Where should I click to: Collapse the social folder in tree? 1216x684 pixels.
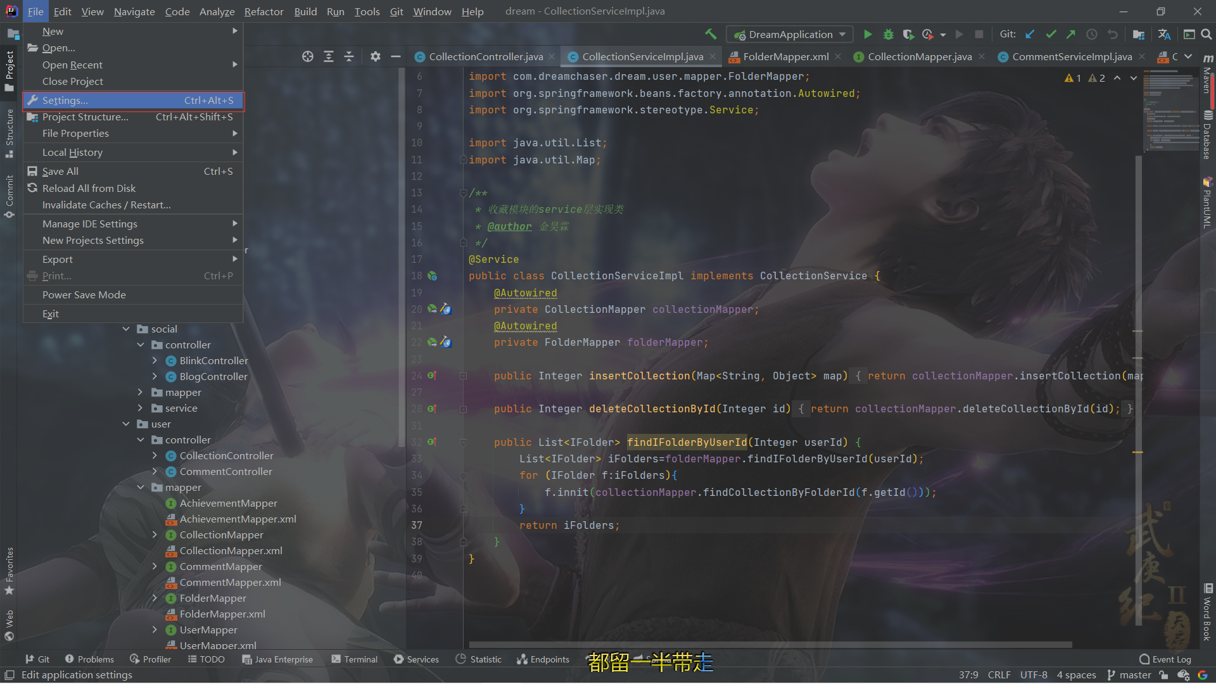point(126,329)
